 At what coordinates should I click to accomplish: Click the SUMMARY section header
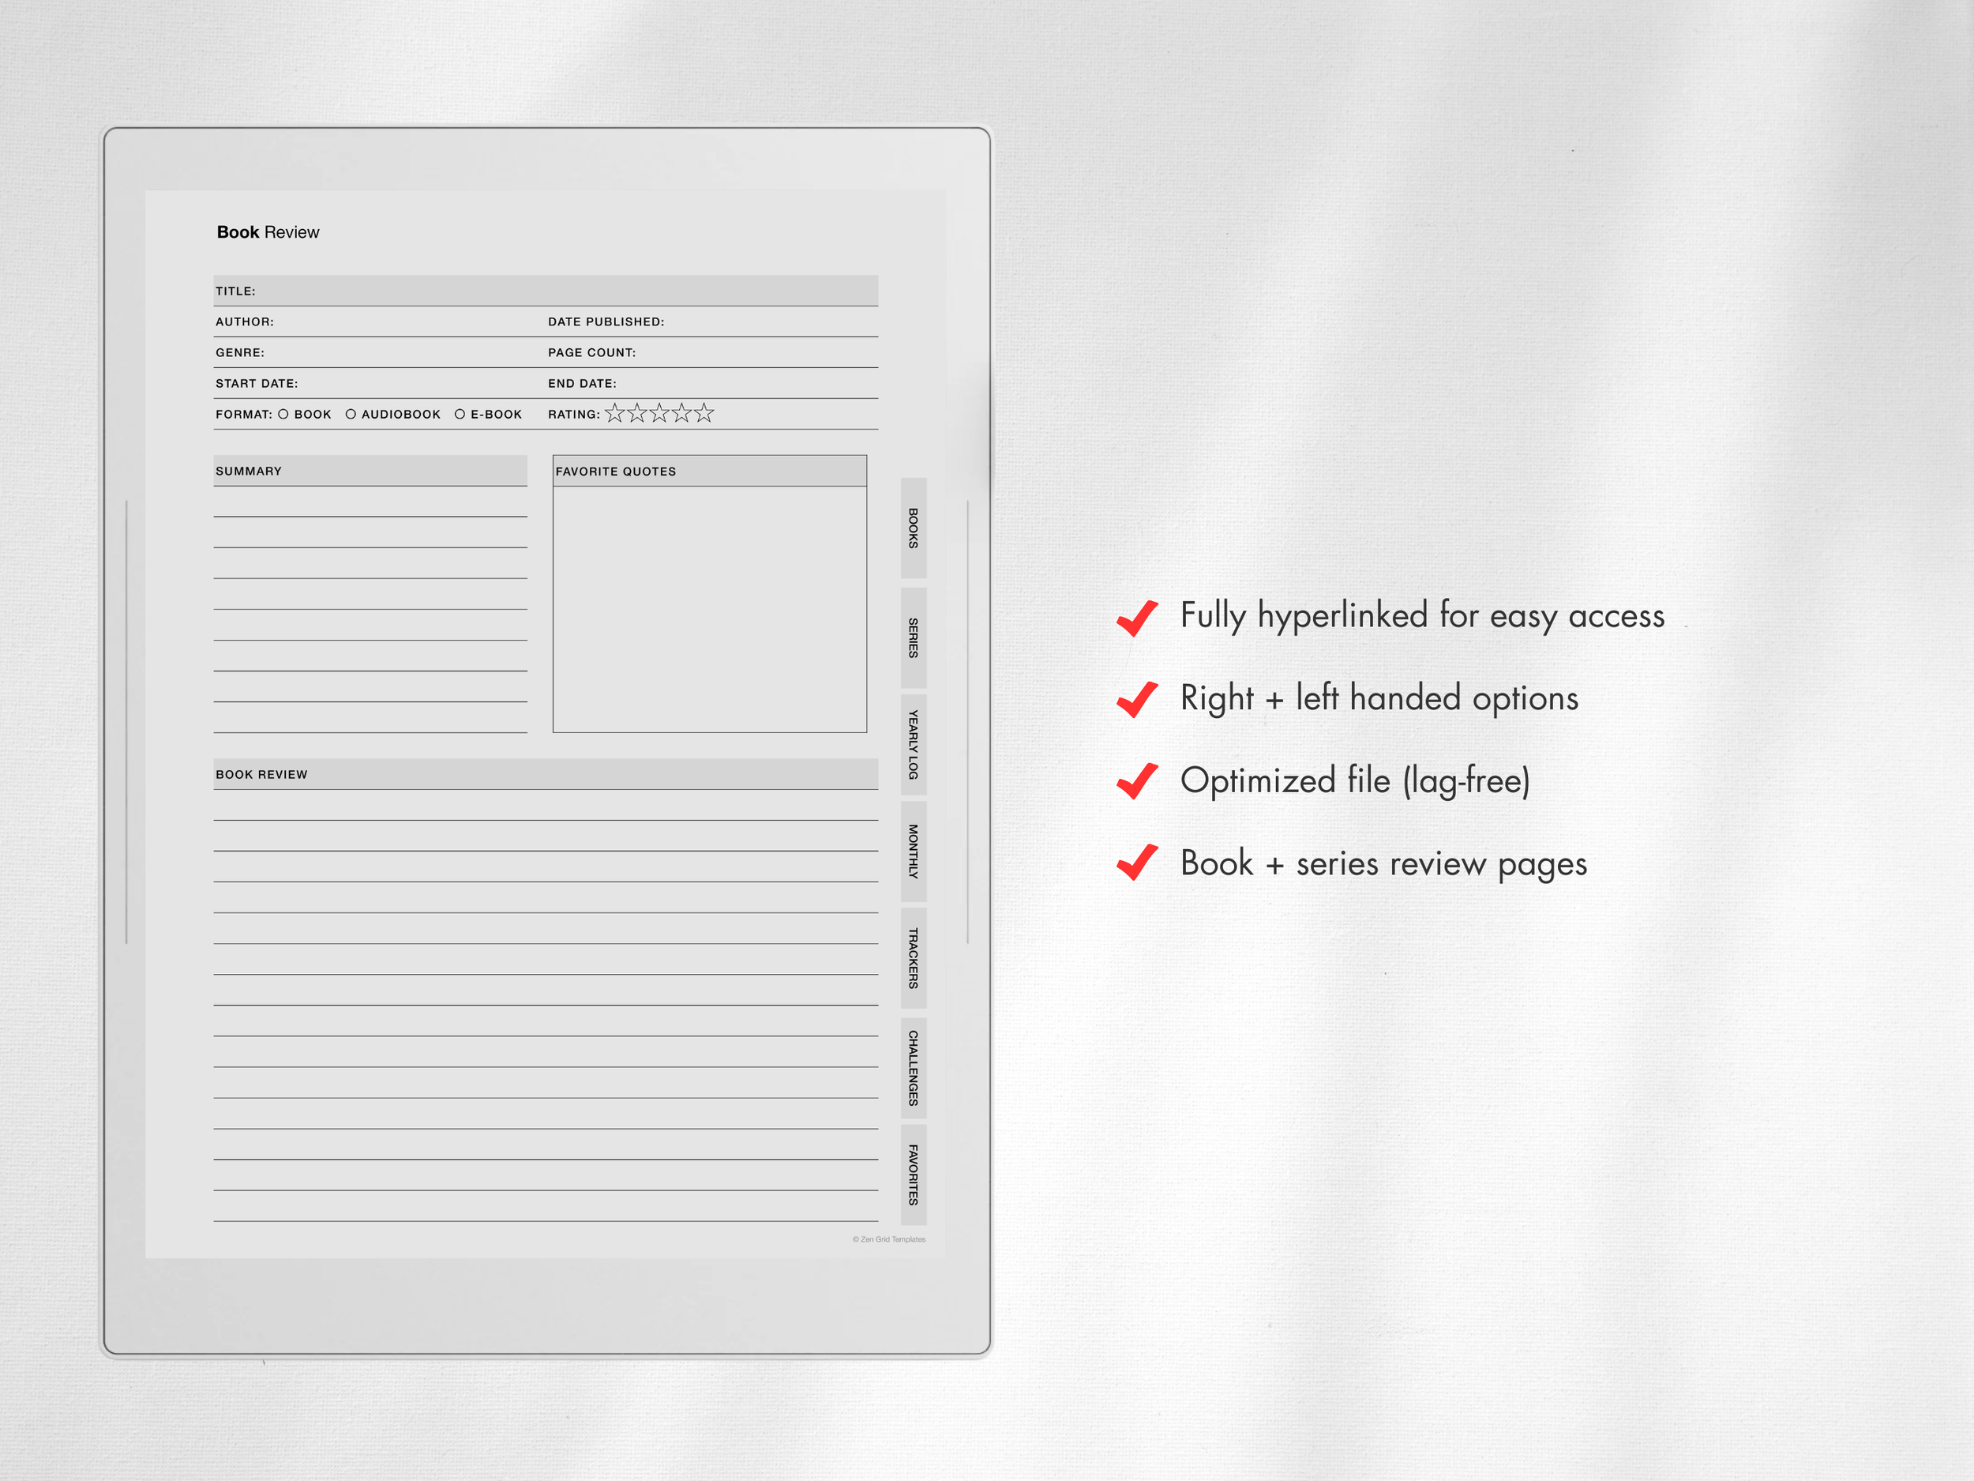click(x=370, y=471)
